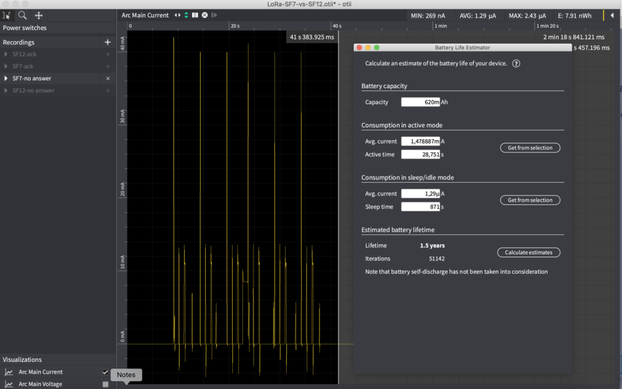Add a new recording using the plus icon

click(108, 41)
